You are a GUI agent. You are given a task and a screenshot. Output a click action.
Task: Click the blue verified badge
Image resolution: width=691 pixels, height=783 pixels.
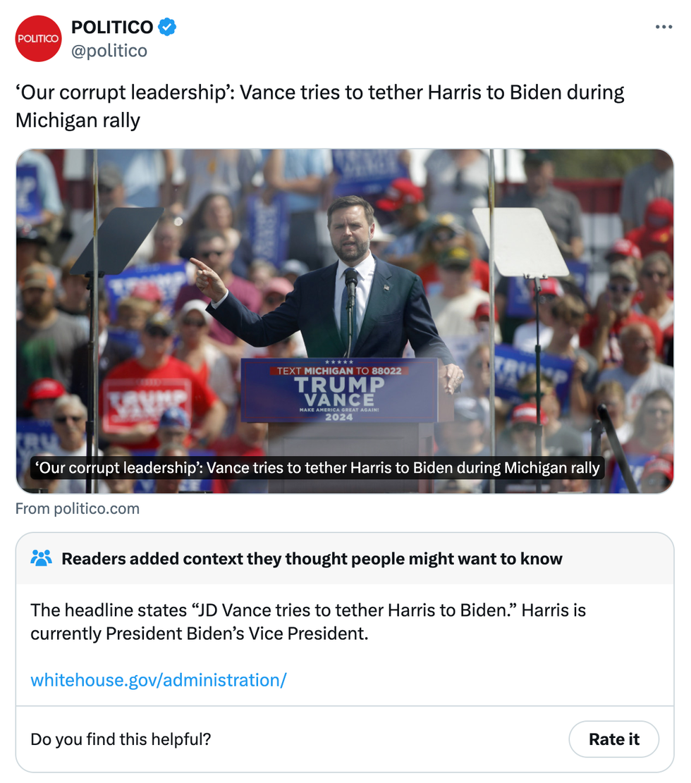point(167,27)
